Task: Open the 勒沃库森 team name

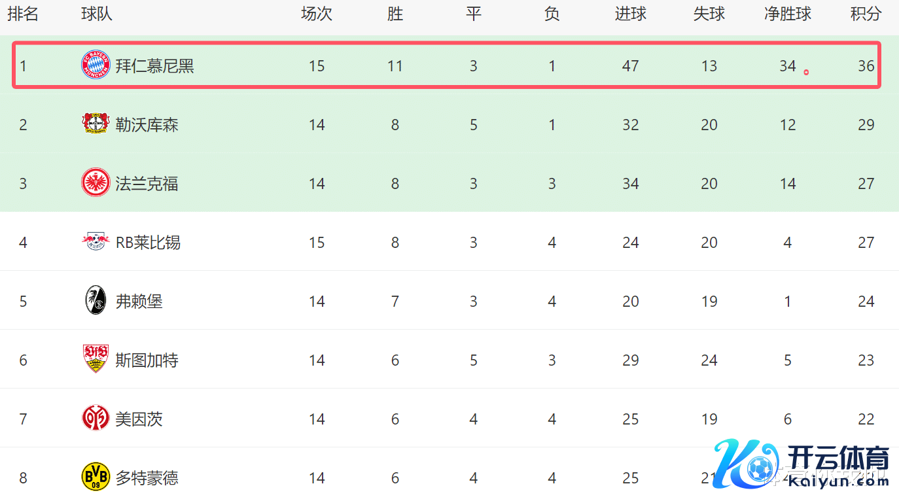Action: (x=147, y=125)
